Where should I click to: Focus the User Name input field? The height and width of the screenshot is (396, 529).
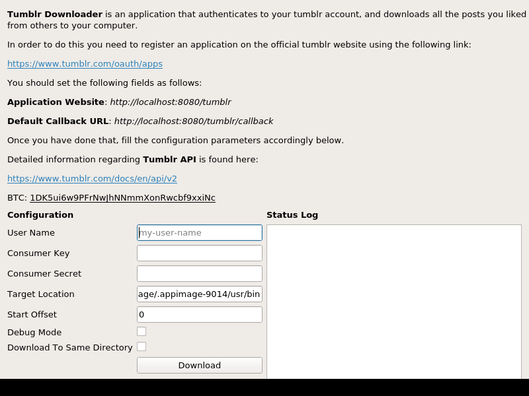(200, 233)
